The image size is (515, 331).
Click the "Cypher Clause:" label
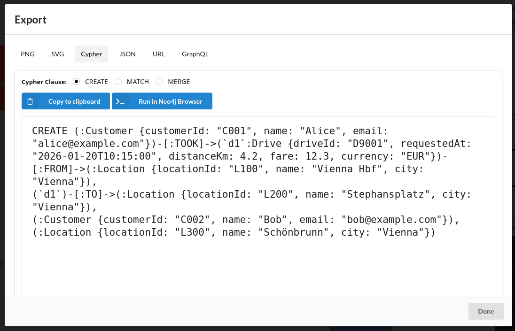[x=44, y=82]
